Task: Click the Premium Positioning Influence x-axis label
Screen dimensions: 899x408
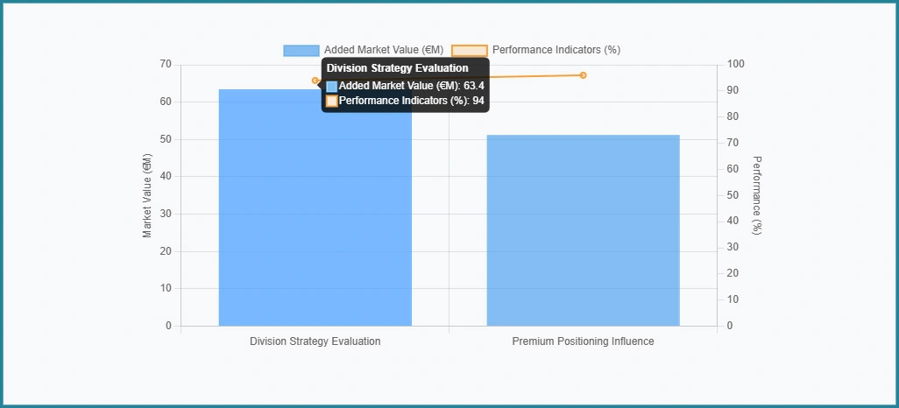Action: pyautogui.click(x=583, y=341)
